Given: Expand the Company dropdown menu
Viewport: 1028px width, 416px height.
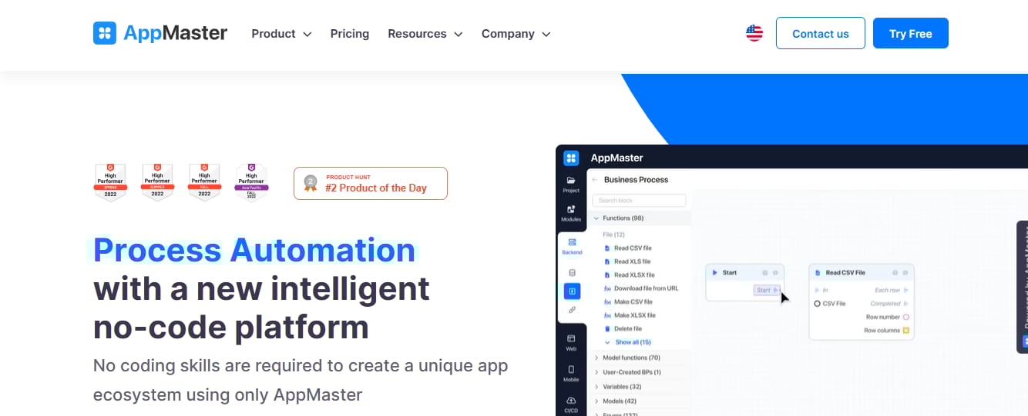Looking at the screenshot, I should [x=516, y=34].
